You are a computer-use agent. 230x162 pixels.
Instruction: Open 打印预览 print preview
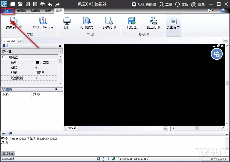click(87, 23)
